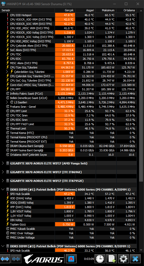
Task: Click the Maksimum column header
Action: [106, 10]
